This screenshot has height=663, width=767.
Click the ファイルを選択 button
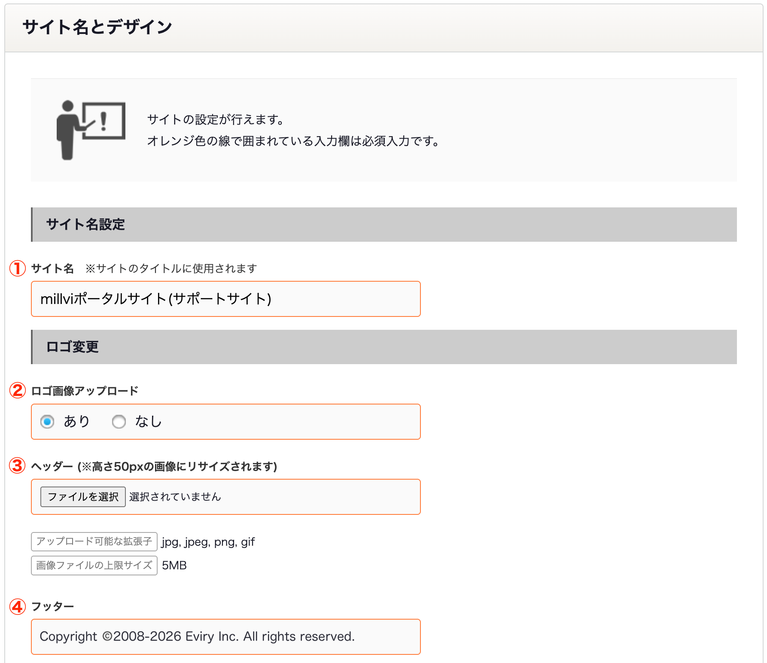coord(83,497)
